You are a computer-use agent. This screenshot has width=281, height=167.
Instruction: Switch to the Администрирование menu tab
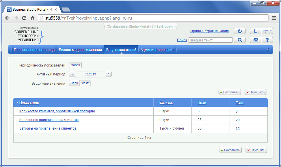(x=157, y=50)
